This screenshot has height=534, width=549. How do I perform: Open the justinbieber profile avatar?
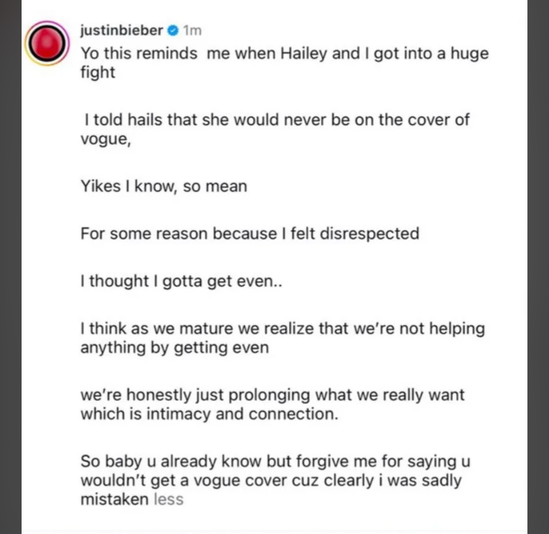47,44
